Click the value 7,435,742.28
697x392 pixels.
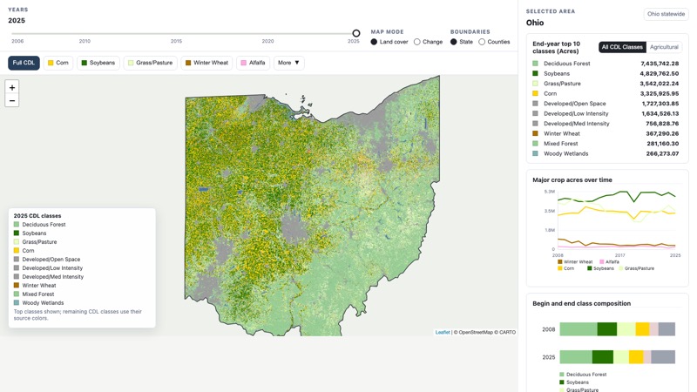pyautogui.click(x=660, y=64)
